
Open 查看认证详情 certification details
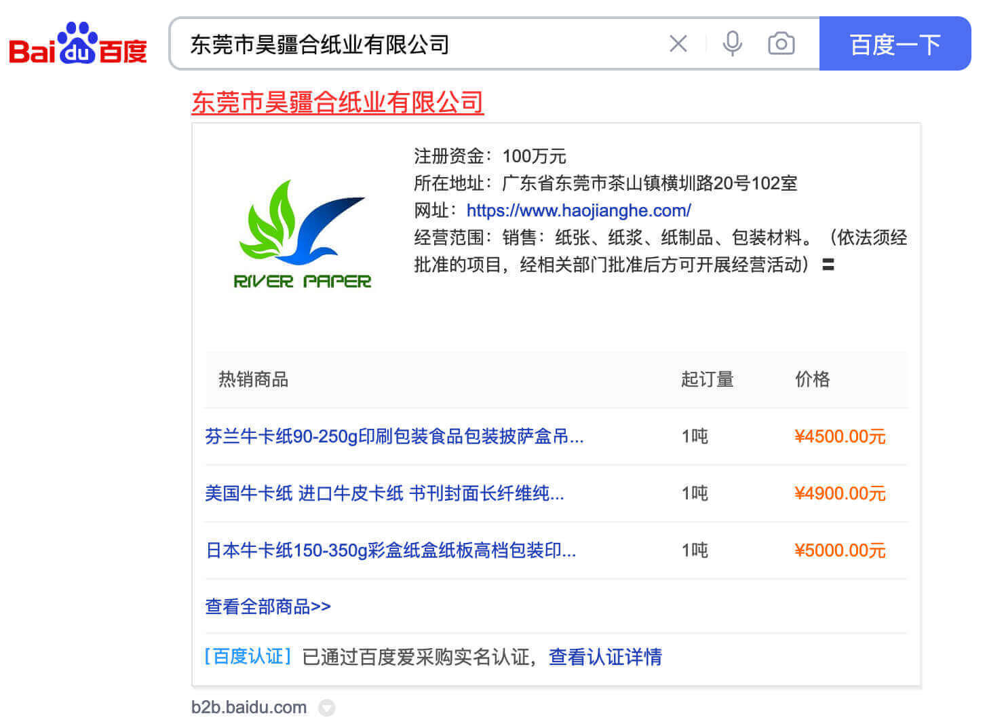(x=604, y=657)
